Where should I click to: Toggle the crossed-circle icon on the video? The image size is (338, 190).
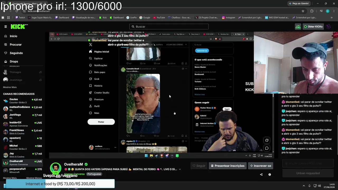click(x=267, y=140)
